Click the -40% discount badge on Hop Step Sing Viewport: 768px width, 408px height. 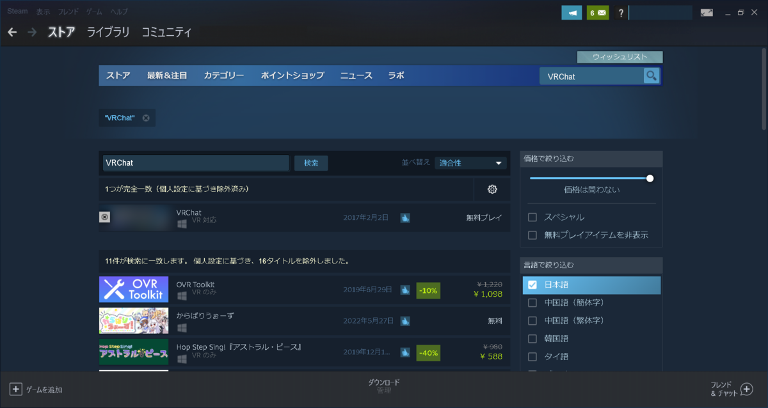coord(428,352)
